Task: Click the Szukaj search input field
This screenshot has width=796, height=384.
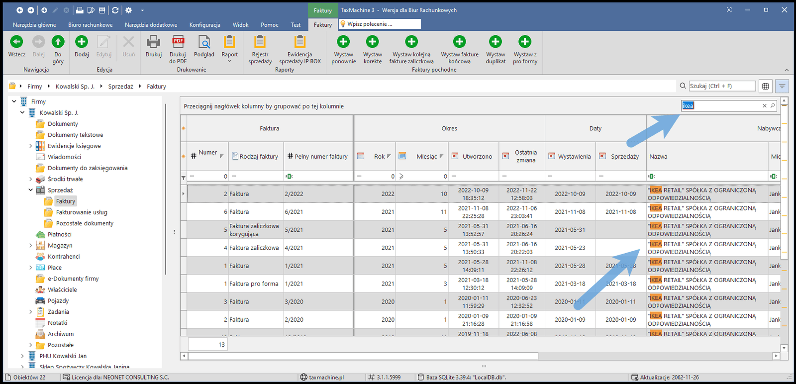Action: [721, 86]
